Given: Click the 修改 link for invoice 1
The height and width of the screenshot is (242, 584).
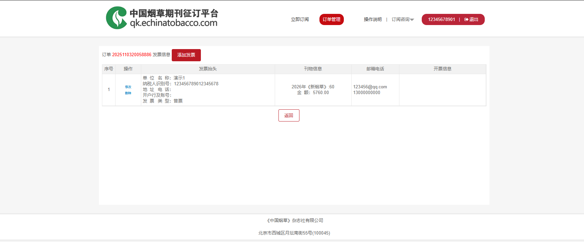Looking at the screenshot, I should (x=128, y=87).
